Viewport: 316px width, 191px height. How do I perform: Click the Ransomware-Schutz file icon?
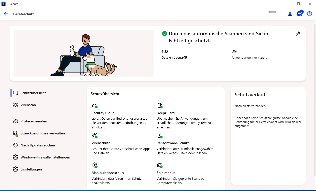point(160,135)
